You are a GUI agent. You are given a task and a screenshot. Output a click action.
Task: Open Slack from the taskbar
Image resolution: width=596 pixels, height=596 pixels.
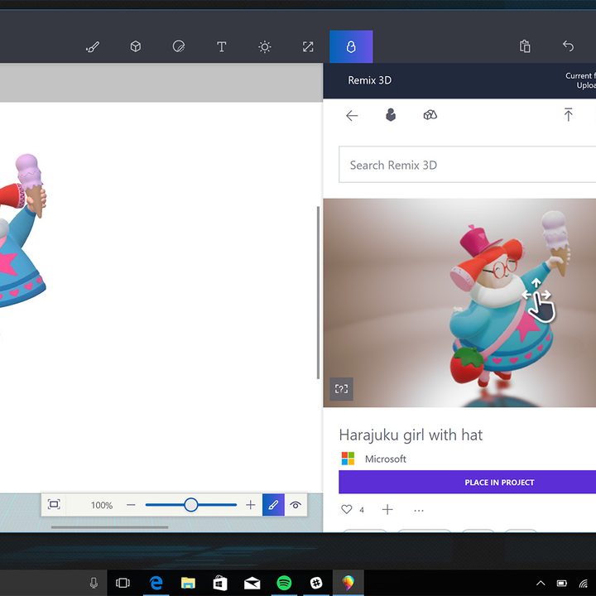point(316,583)
